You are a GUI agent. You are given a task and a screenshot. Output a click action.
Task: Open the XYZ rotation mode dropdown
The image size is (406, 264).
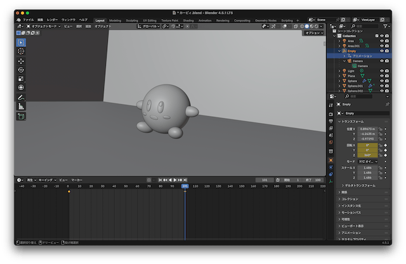(367, 162)
